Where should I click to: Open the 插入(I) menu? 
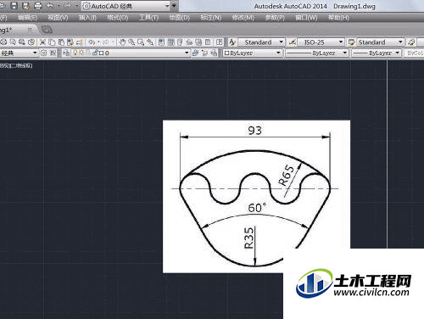[87, 18]
